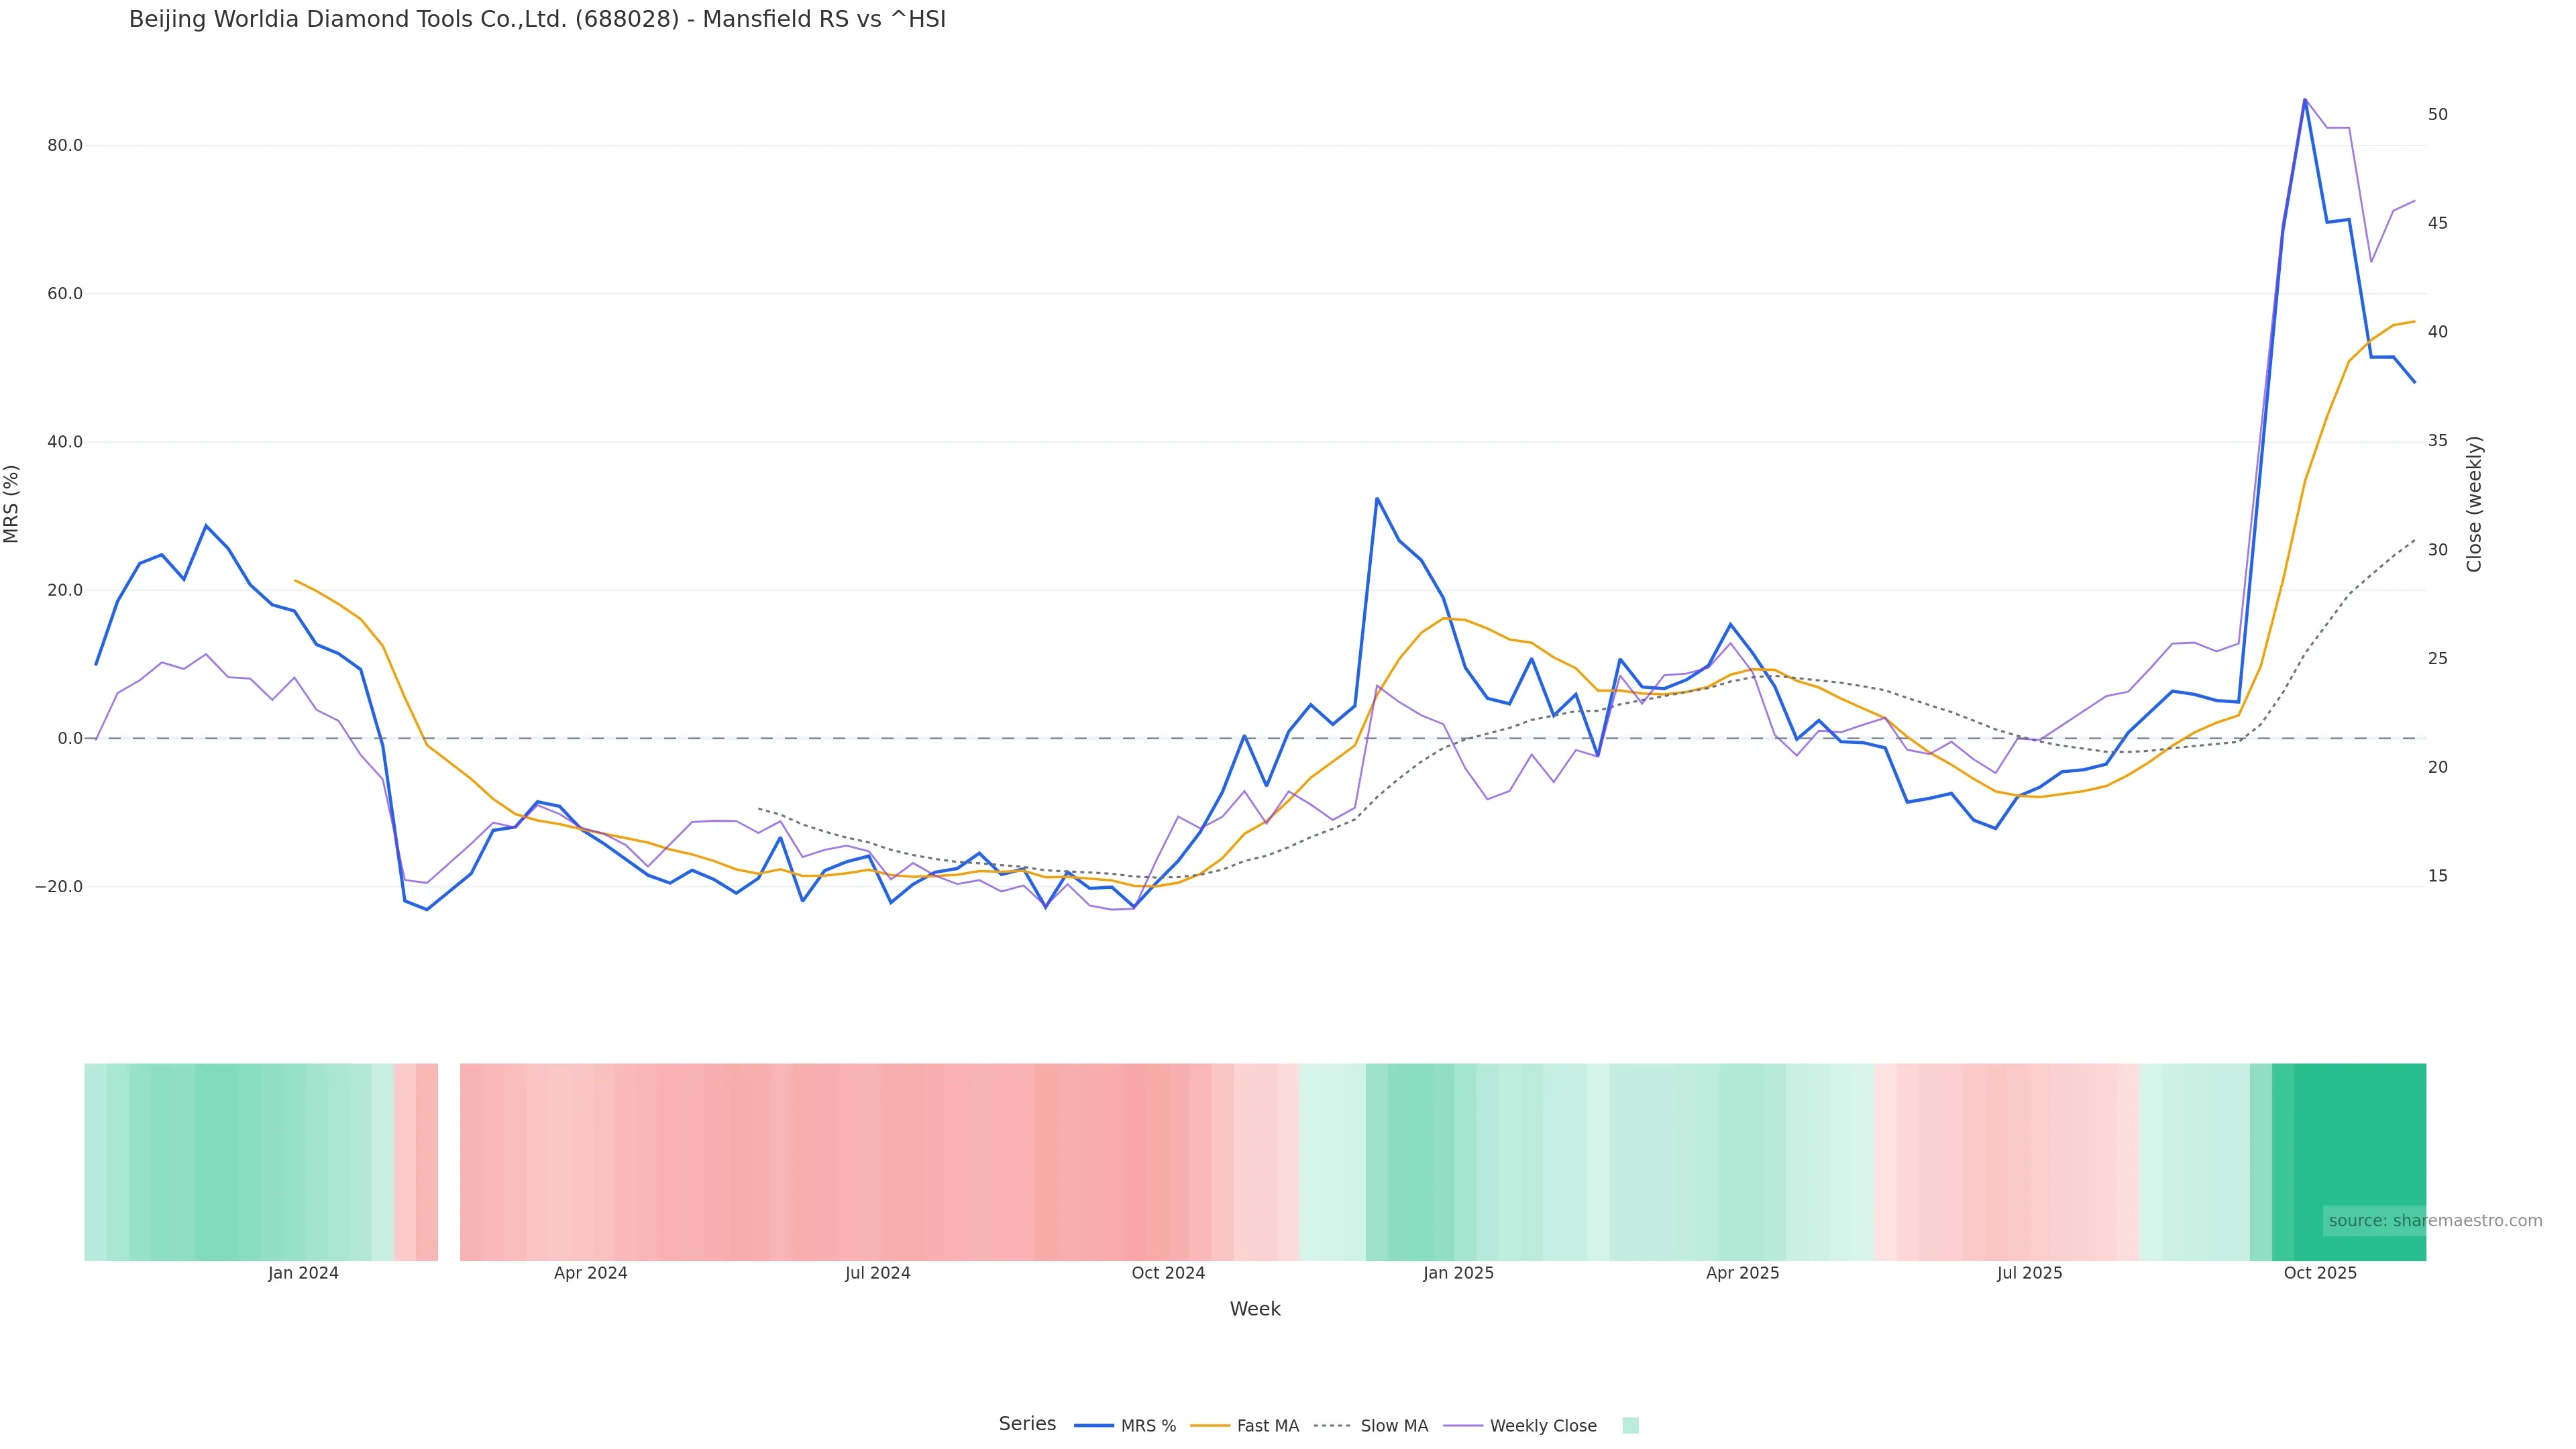
Task: Click the blue MRS % legend line icon
Action: 1094,1426
